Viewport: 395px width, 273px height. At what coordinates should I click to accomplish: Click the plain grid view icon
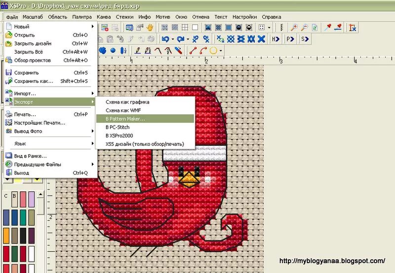(x=185, y=28)
